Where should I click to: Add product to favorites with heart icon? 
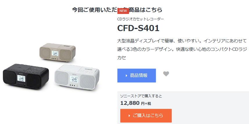[166, 74]
